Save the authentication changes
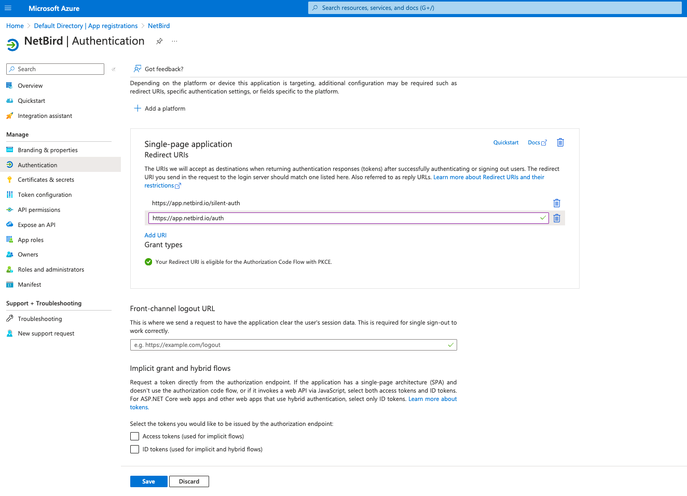Image resolution: width=687 pixels, height=496 pixels. (148, 481)
